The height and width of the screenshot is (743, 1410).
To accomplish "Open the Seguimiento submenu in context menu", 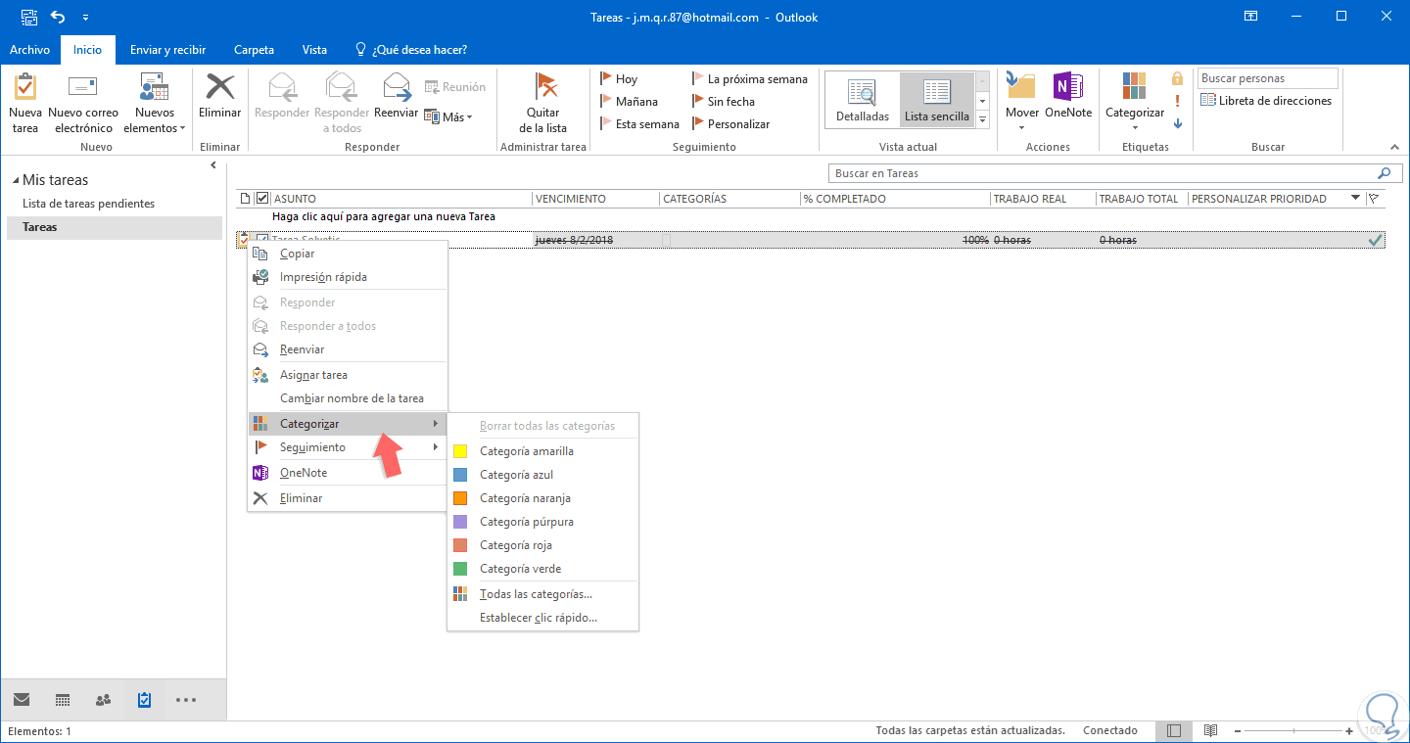I will (x=348, y=447).
